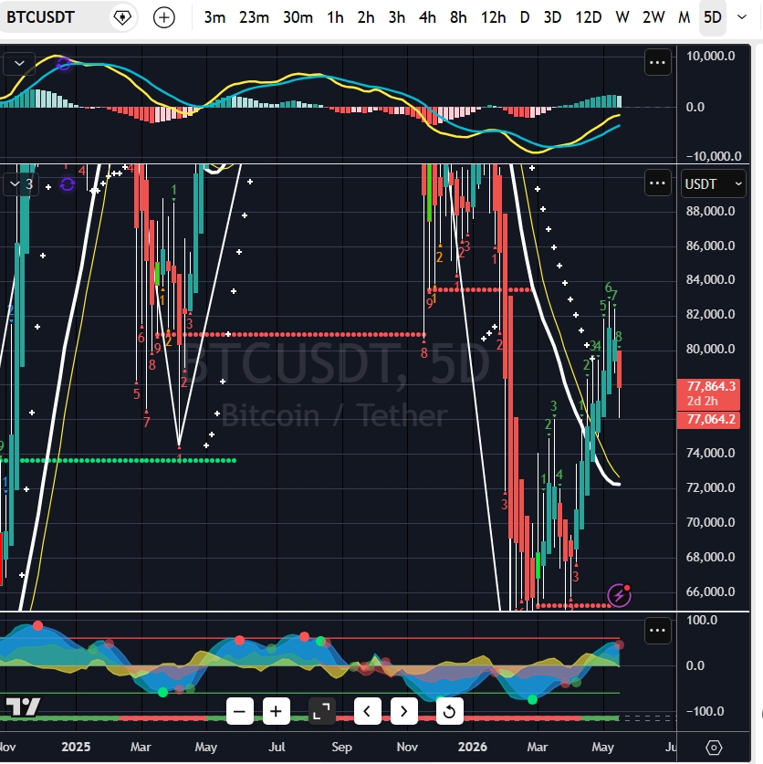Switch to the 3m timeframe
The width and height of the screenshot is (763, 764).
point(214,17)
